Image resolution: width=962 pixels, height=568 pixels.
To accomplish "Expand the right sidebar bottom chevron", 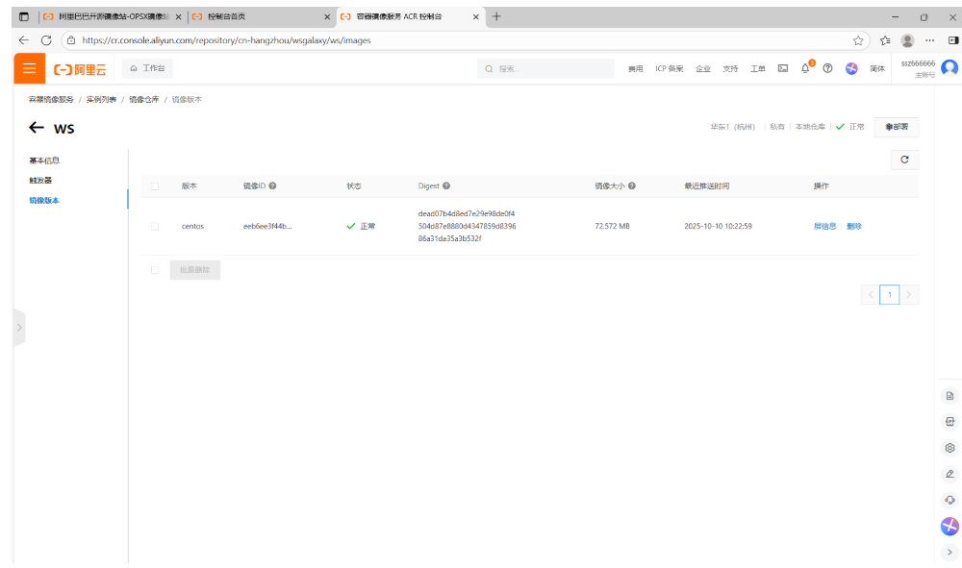I will (949, 552).
